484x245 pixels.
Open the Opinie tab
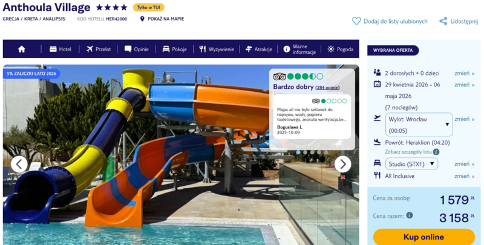[x=136, y=49]
